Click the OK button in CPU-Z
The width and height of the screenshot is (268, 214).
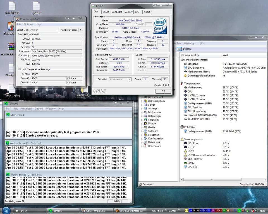[163, 91]
